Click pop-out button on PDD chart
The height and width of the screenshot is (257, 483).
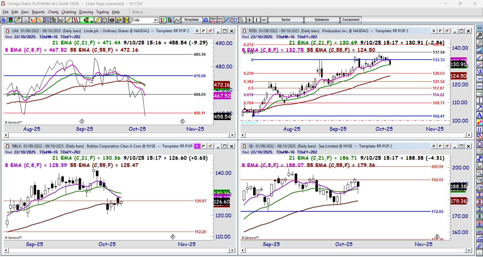coord(447,31)
